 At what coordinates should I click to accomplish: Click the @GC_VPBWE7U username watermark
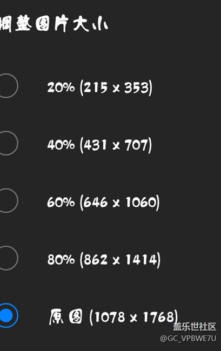[x=188, y=339]
